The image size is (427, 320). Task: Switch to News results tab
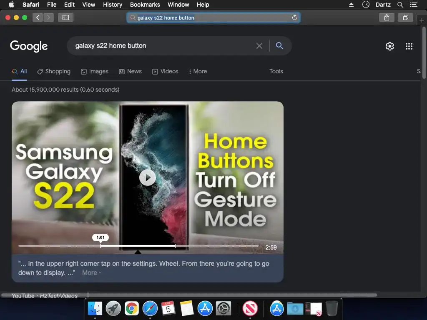(130, 72)
